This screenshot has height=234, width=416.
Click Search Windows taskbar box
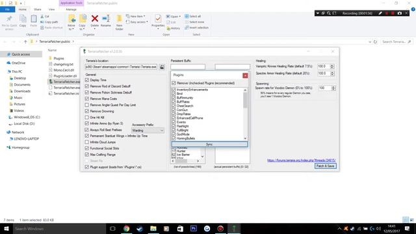tap(59, 228)
